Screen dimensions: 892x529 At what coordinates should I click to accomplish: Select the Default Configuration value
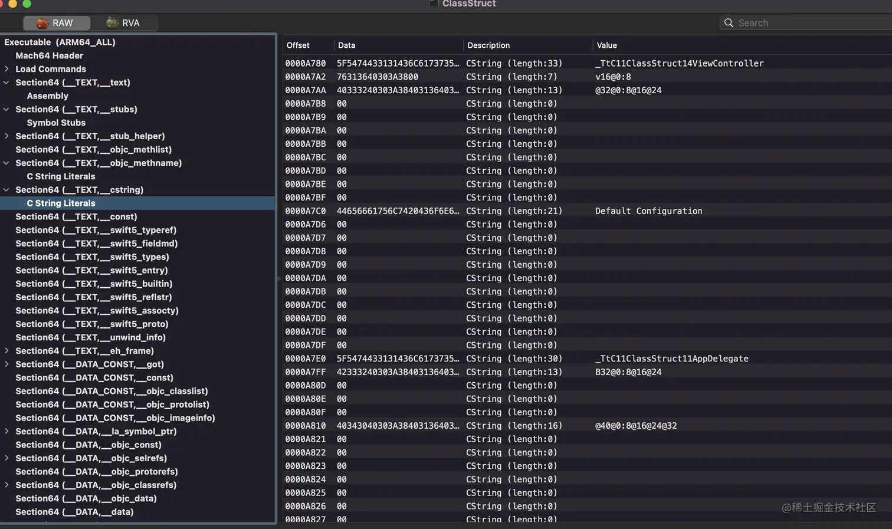click(649, 211)
